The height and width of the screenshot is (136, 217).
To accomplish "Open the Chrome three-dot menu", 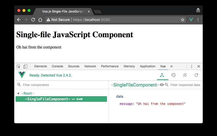I will (198, 20).
